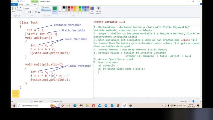Click the speaker volume tray icon
Image resolution: width=213 pixels, height=120 pixels.
pyautogui.click(x=180, y=106)
